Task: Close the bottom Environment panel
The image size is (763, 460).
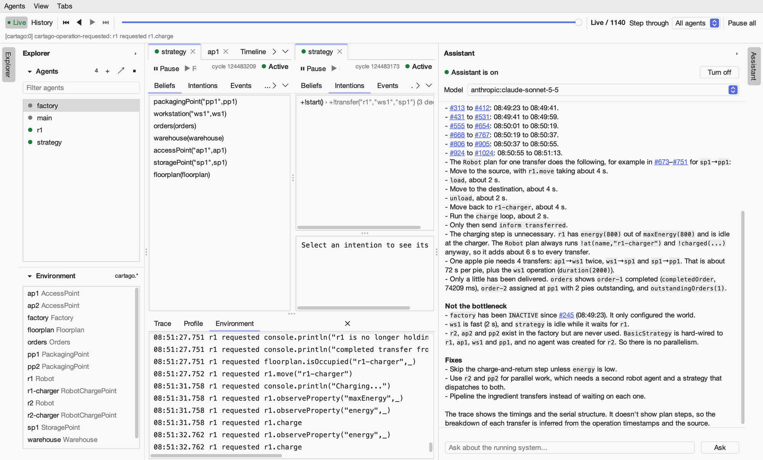Action: 348,323
